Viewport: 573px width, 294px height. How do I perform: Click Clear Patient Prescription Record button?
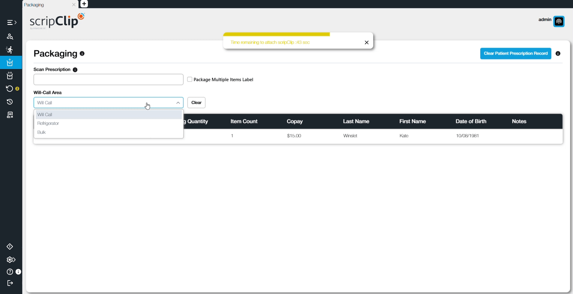coord(515,54)
